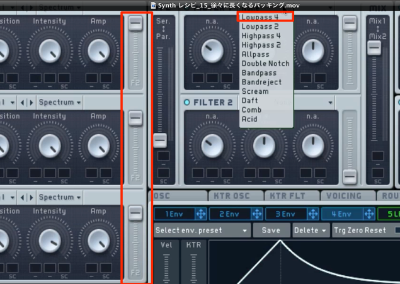This screenshot has height=284, width=400.
Task: Switch to the OSC tab
Action: pos(178,196)
